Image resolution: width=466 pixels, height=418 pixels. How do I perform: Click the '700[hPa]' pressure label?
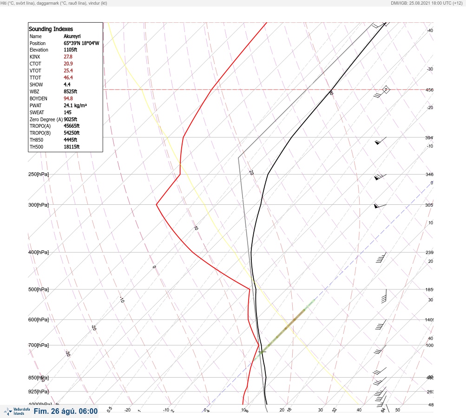click(x=39, y=345)
